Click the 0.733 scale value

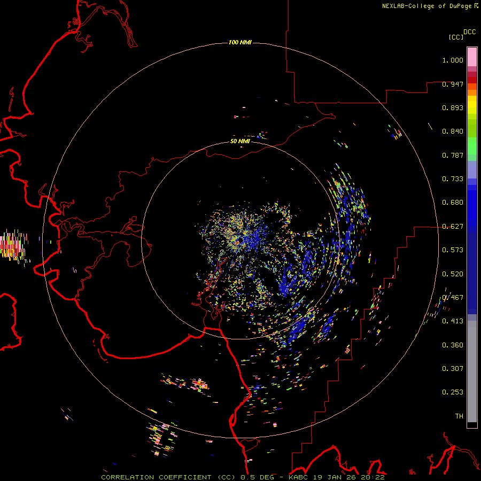click(453, 179)
